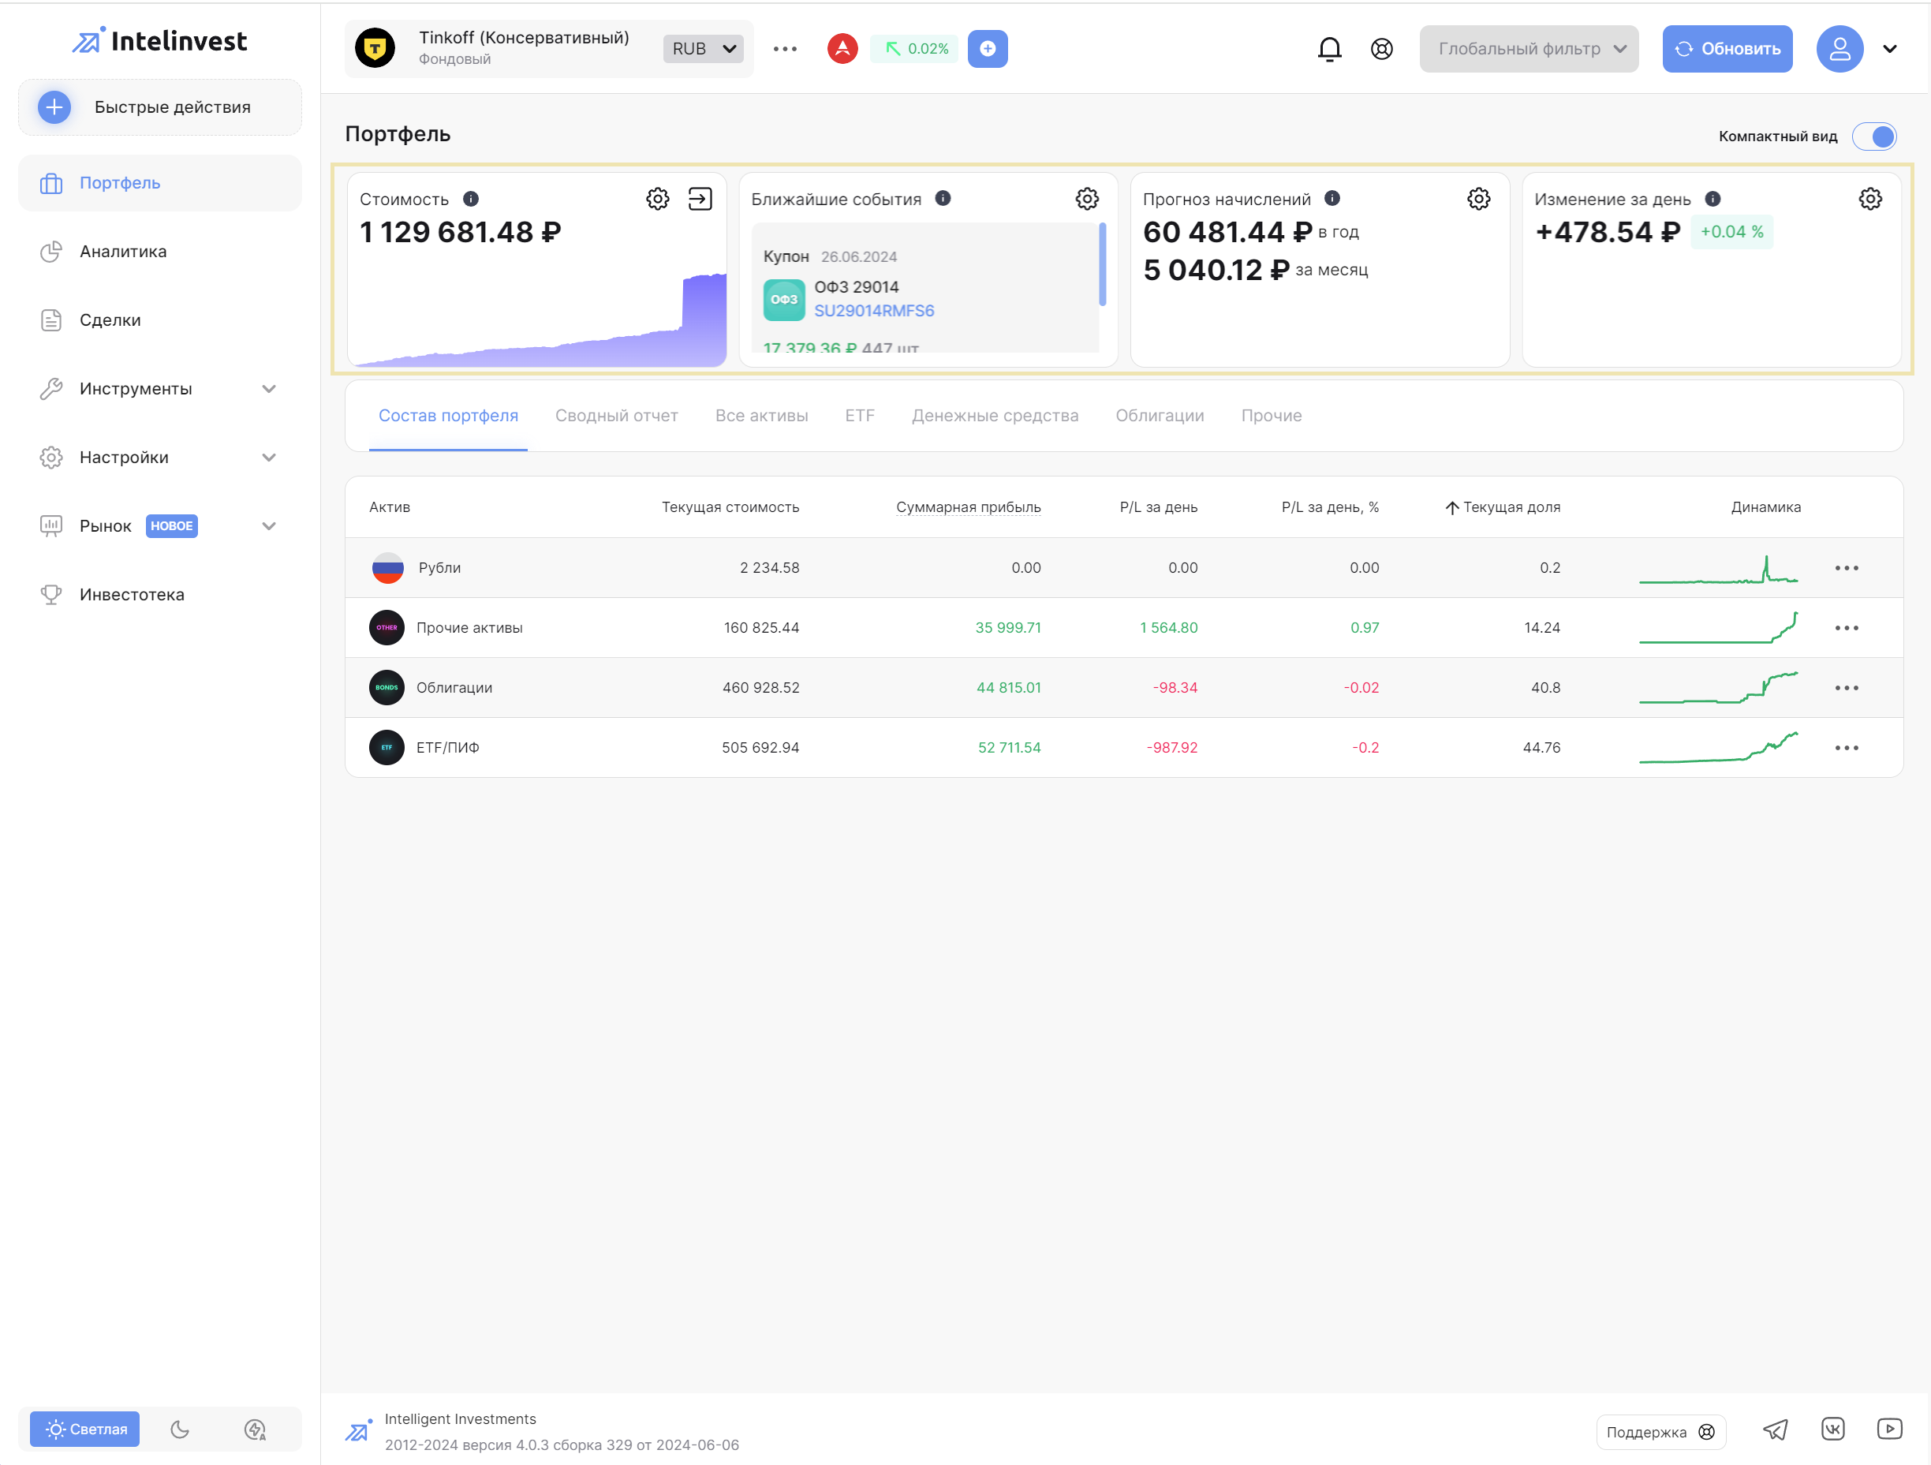This screenshot has height=1465, width=1931.
Task: Sort by Текущая доля column header
Action: (x=1503, y=507)
